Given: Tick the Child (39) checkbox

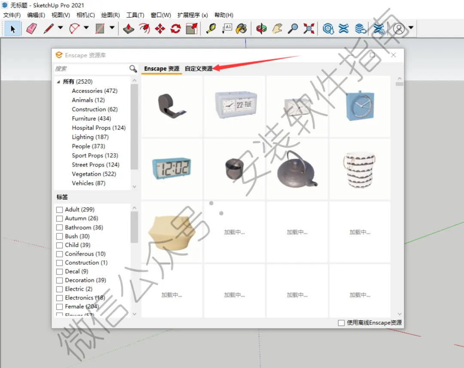Looking at the screenshot, I should 59,245.
